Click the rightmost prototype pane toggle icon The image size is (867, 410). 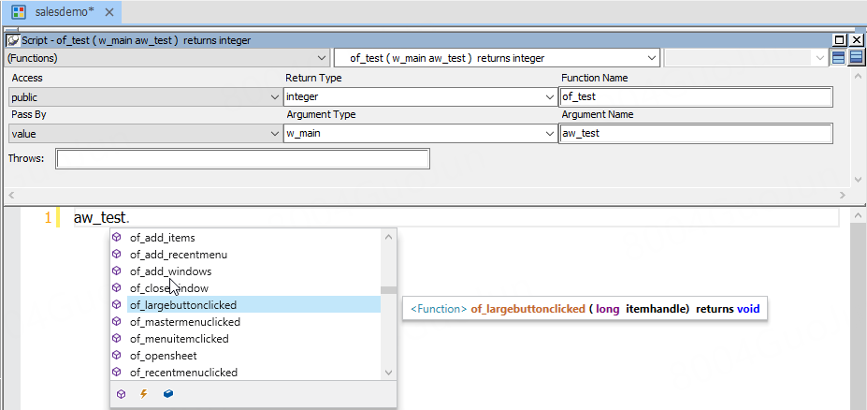(x=856, y=58)
